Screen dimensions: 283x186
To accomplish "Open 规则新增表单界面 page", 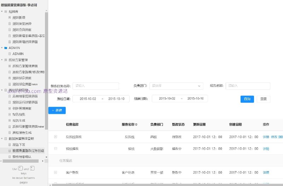I will [x=29, y=36].
